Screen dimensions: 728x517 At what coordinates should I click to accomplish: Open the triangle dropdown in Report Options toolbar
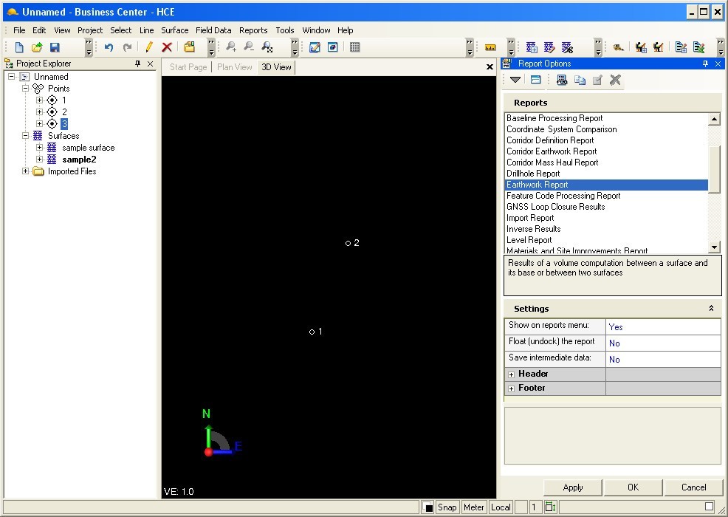515,80
